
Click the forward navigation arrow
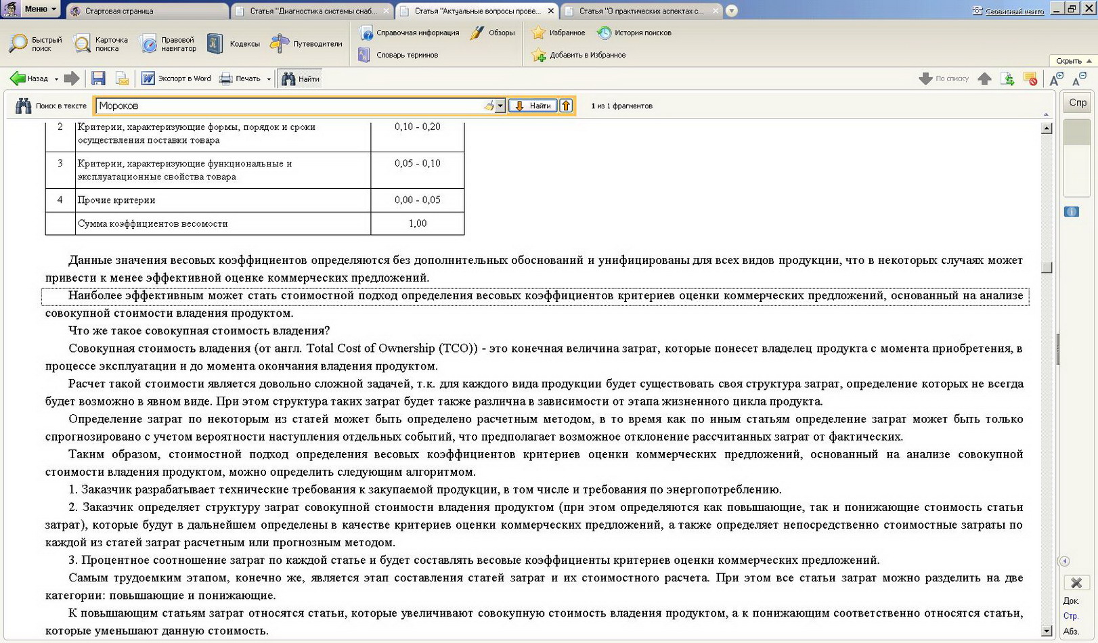point(71,79)
